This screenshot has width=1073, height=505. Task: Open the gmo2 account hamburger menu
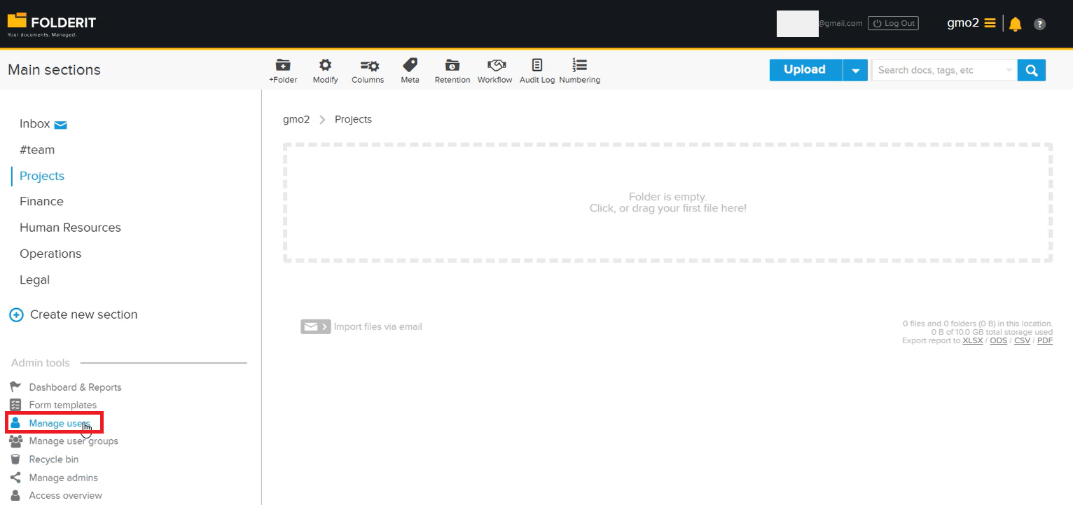point(990,23)
